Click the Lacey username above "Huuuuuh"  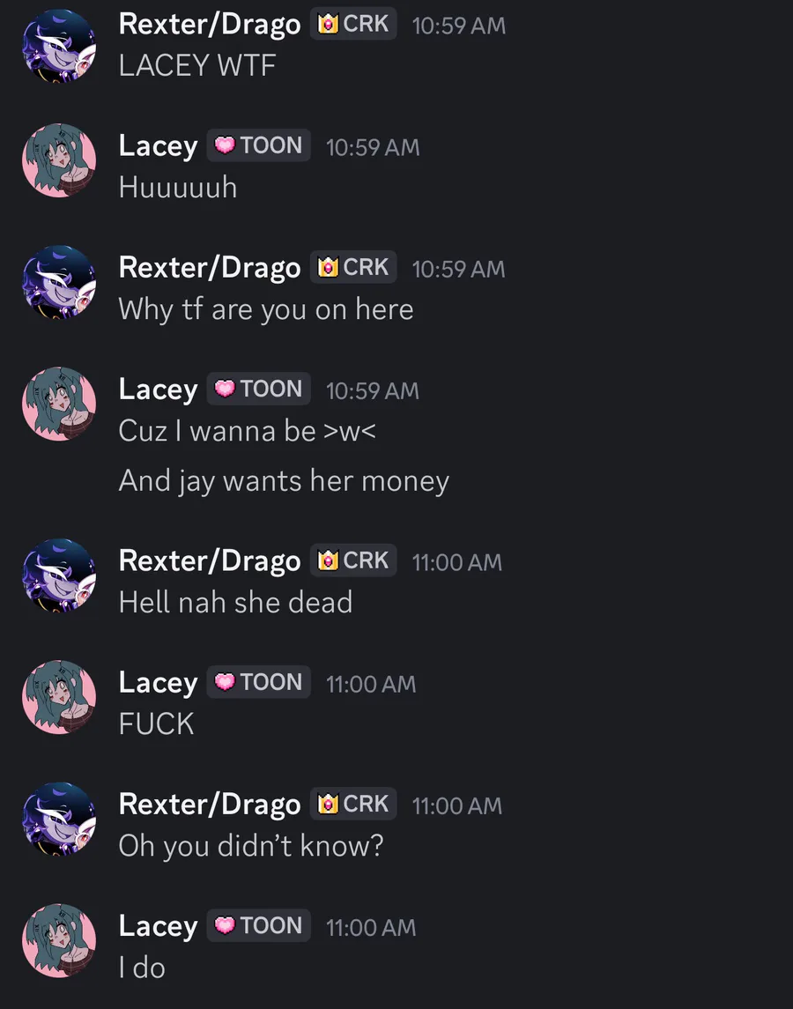pos(159,146)
